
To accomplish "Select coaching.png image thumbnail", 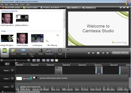I will 37,38.
